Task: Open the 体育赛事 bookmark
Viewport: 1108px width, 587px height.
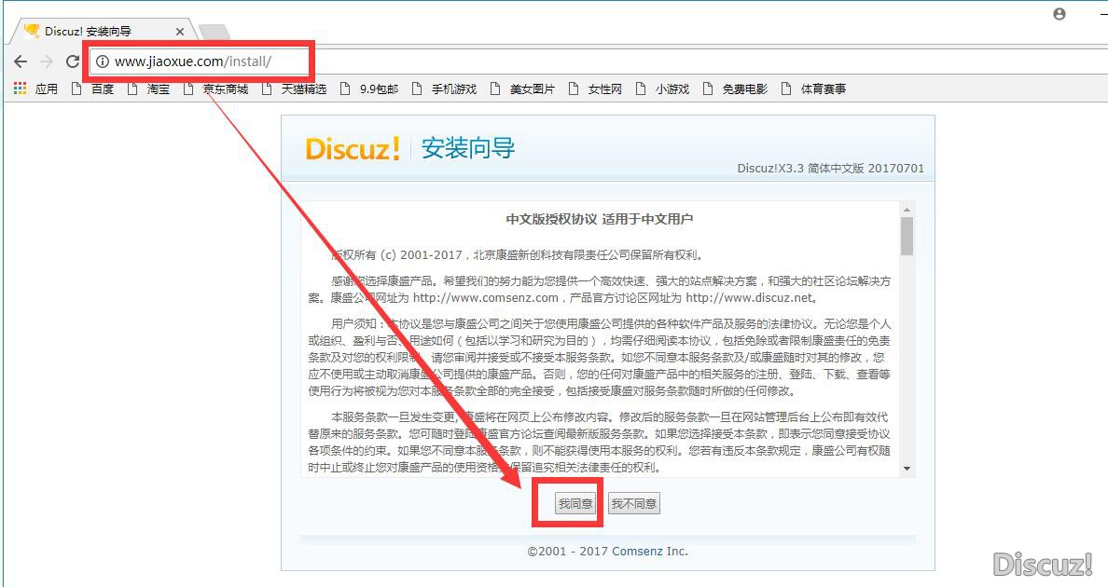Action: pos(813,89)
